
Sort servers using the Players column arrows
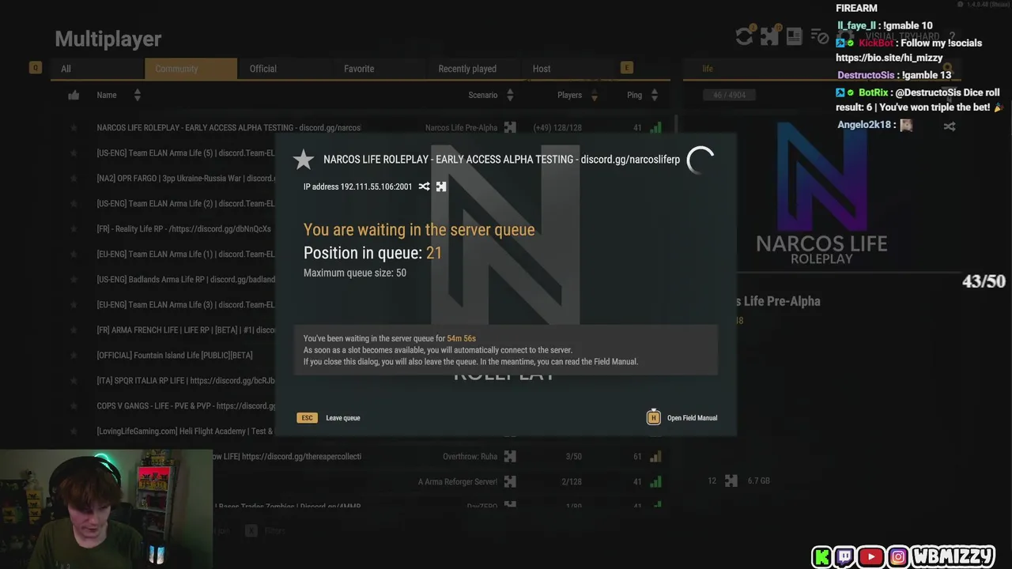(x=595, y=95)
